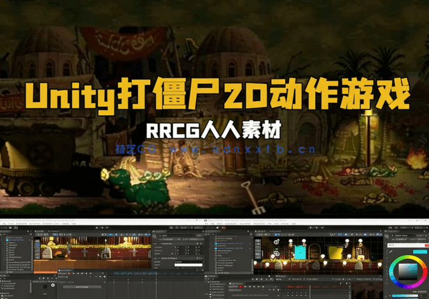The width and height of the screenshot is (429, 299).
Task: Click Pause button in right Unity editor
Action: (x=317, y=228)
